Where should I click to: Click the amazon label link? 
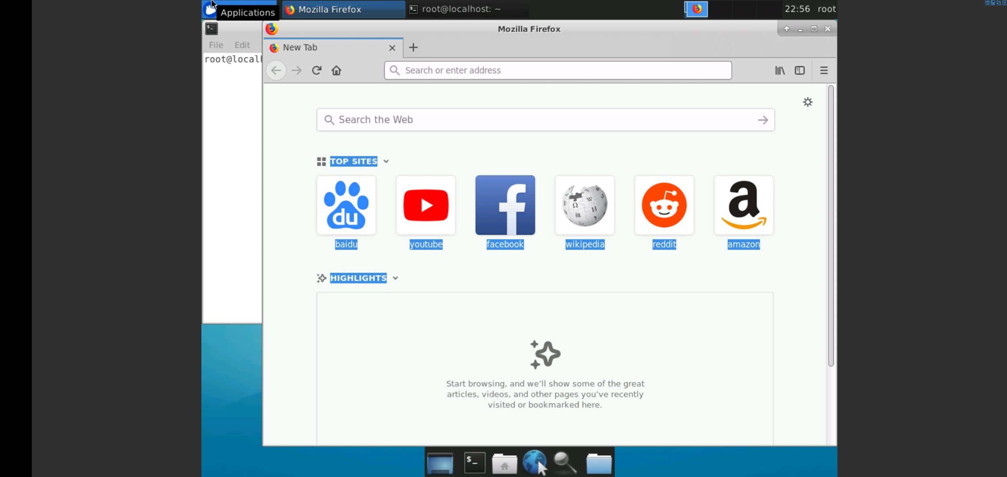click(x=744, y=244)
